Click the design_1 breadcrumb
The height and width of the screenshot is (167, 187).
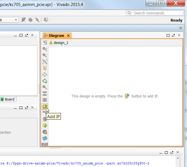[61, 43]
